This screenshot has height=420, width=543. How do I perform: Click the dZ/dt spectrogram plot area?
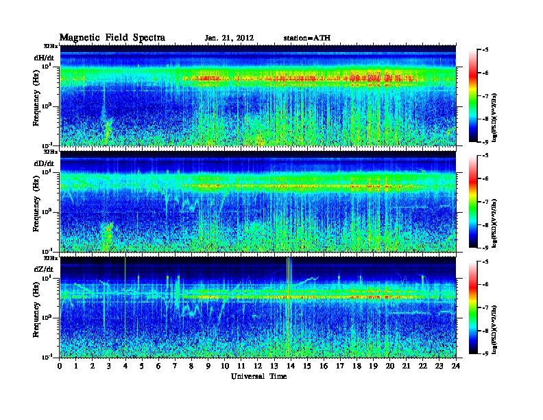[x=258, y=307]
